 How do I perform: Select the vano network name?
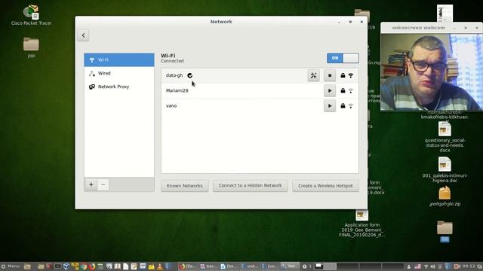pyautogui.click(x=171, y=105)
